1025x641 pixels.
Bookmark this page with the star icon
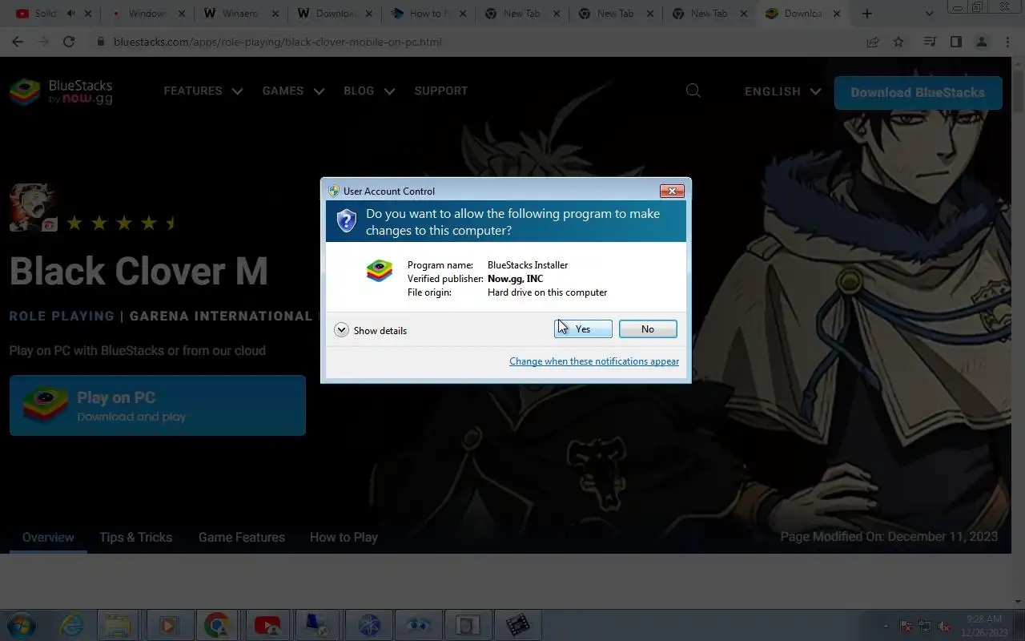coord(898,42)
